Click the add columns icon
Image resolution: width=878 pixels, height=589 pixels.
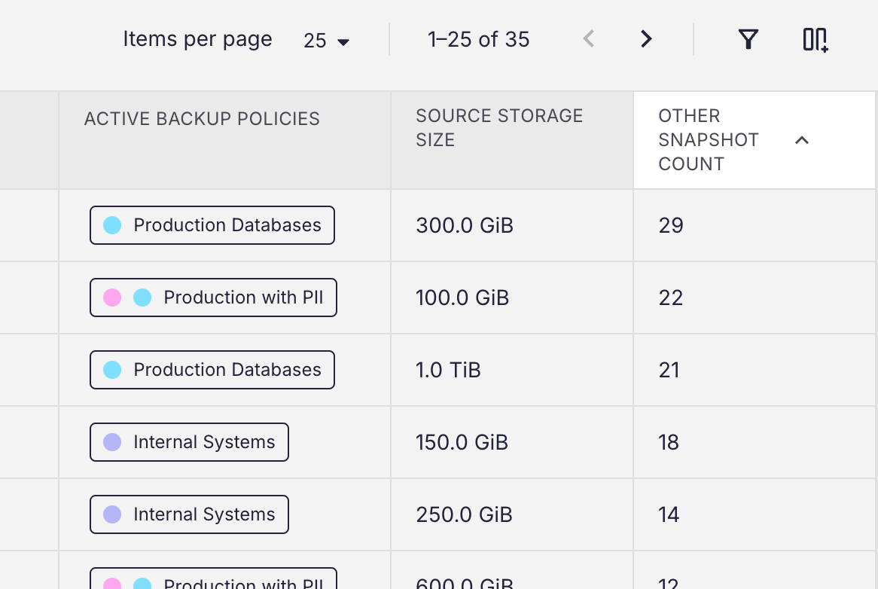[816, 39]
